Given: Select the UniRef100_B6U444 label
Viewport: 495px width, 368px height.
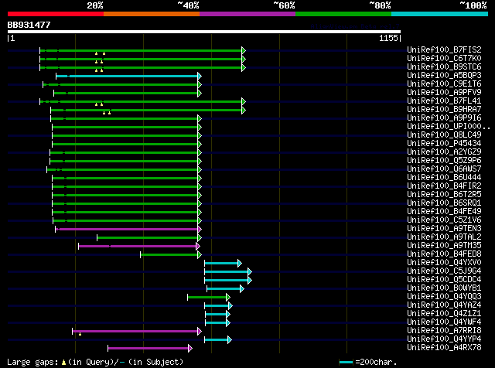Looking at the screenshot, I should tap(444, 178).
